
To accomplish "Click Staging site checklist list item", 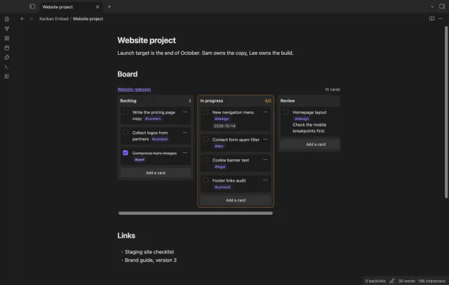I will pos(149,252).
